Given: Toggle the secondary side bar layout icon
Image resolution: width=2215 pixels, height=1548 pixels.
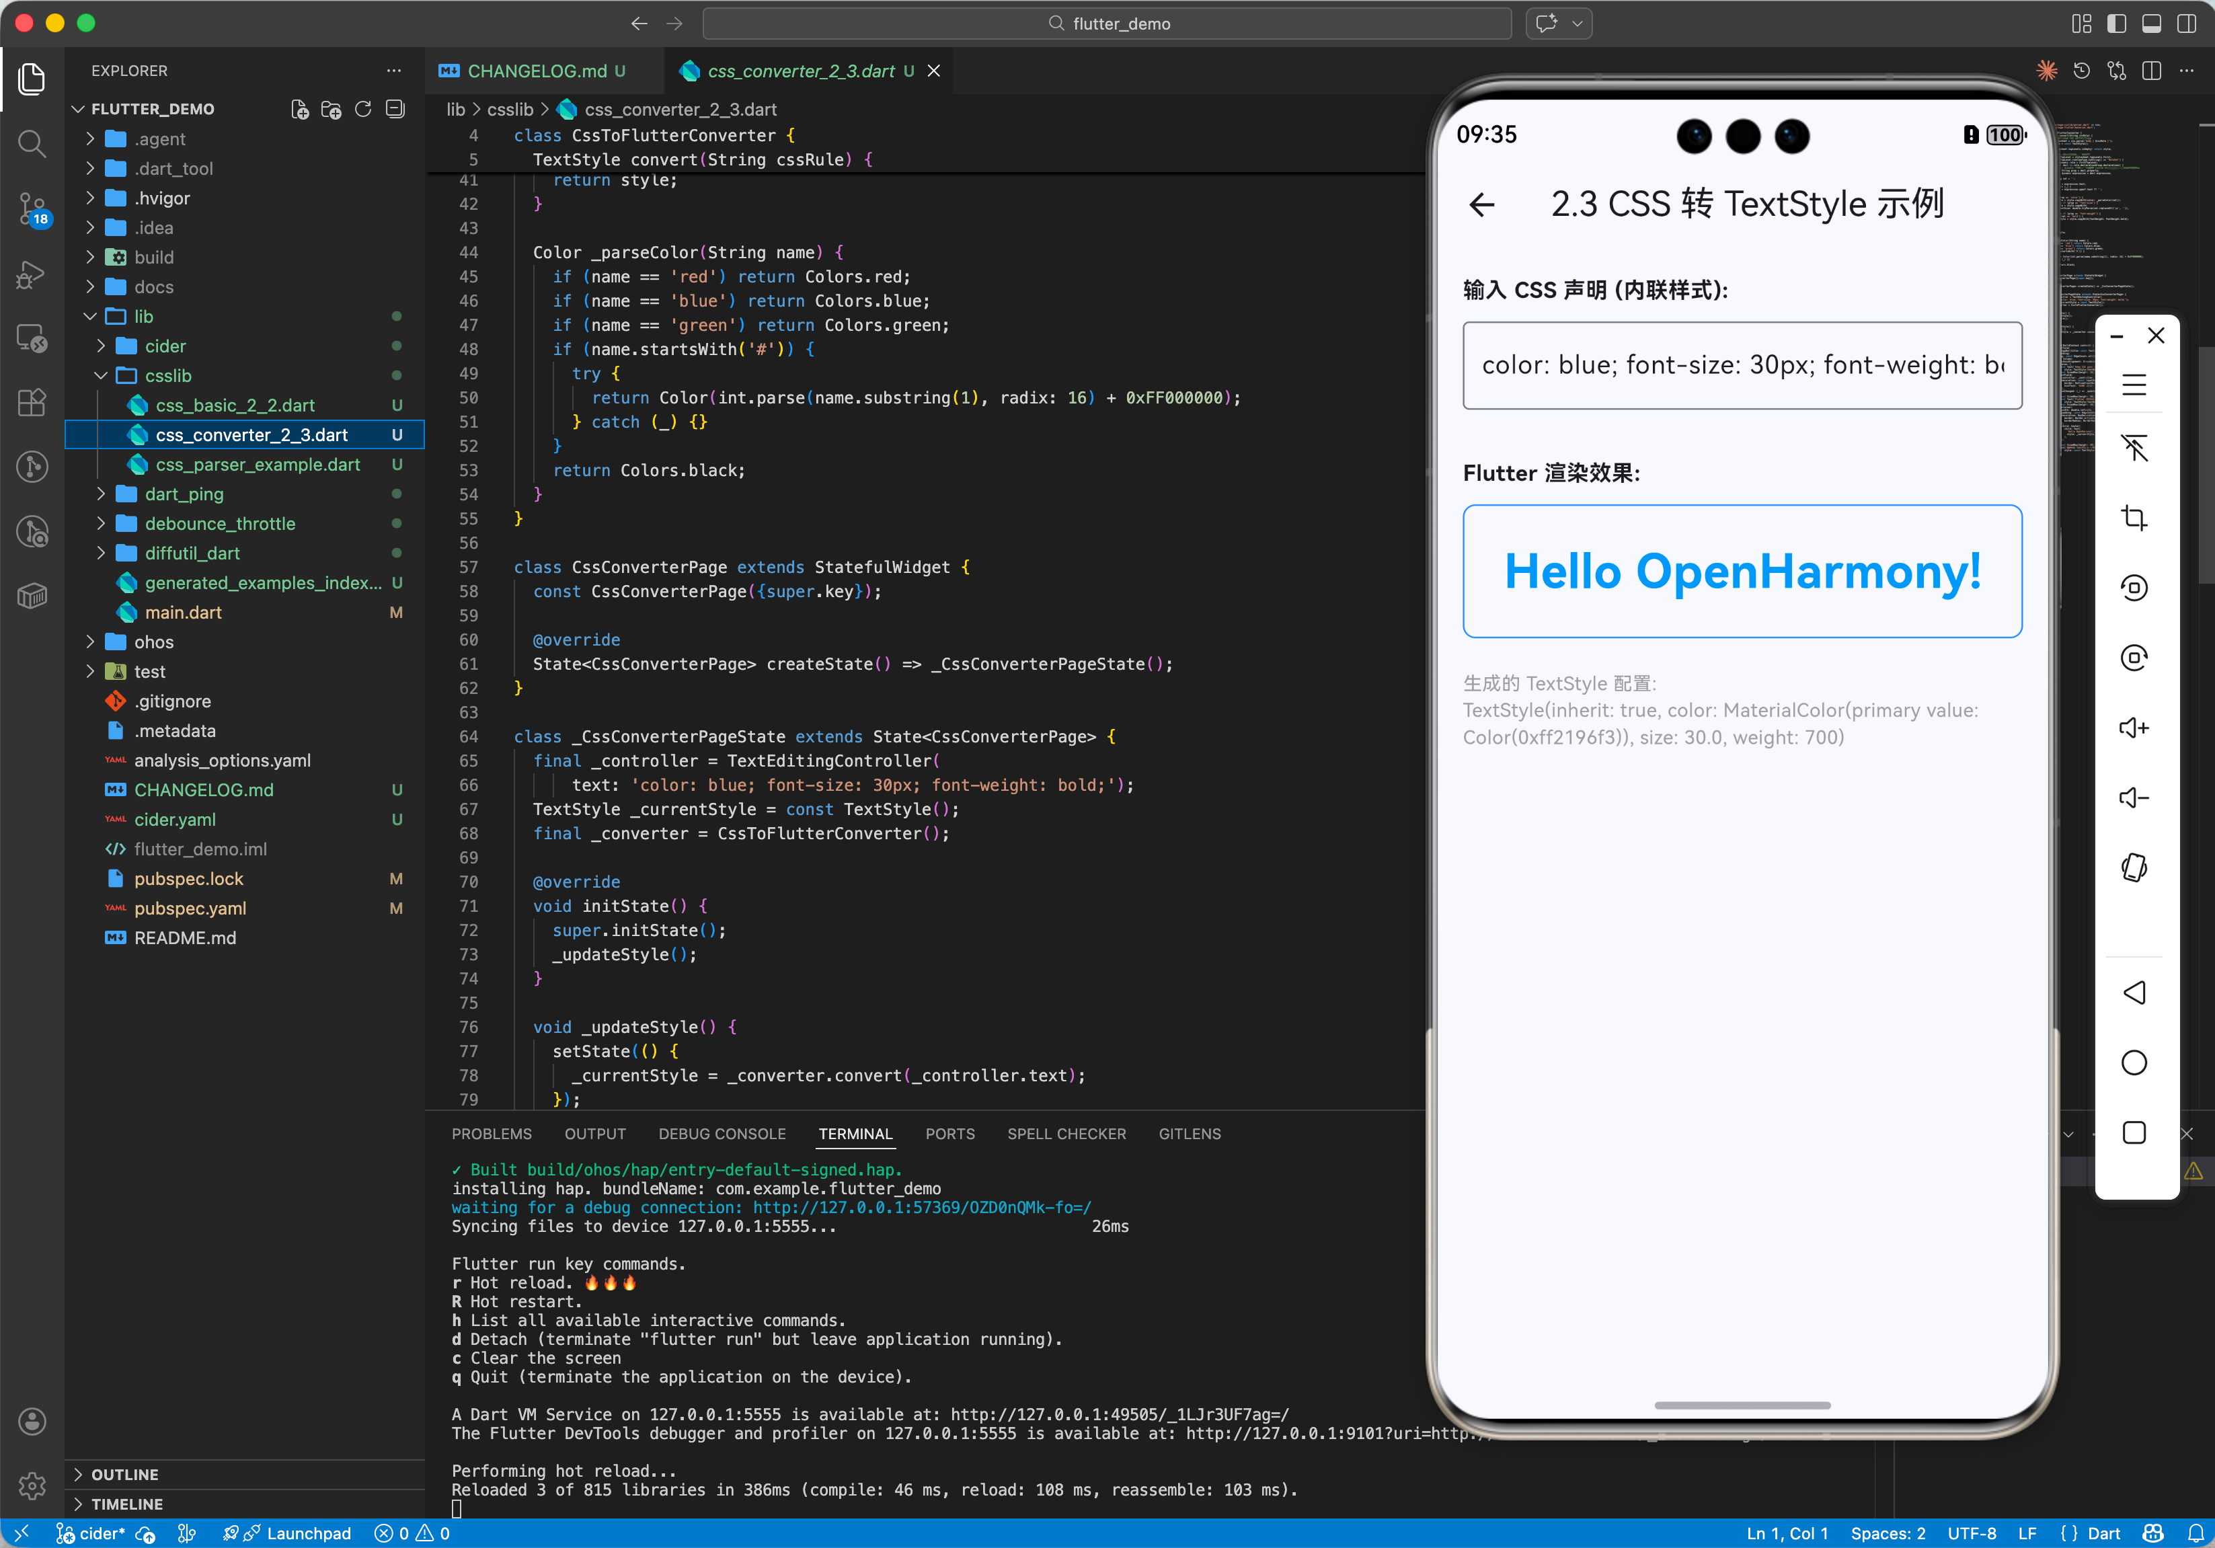Looking at the screenshot, I should pos(2186,23).
